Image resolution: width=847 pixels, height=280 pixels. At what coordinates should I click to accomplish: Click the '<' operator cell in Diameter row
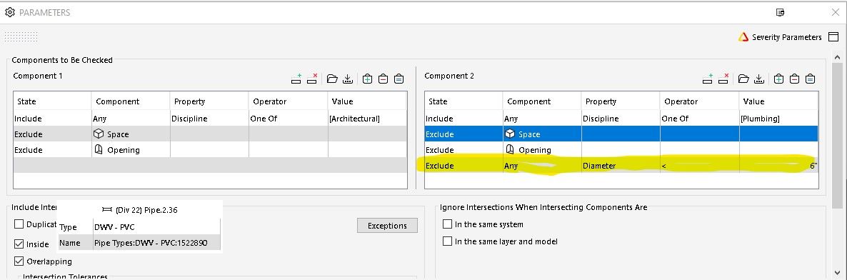[699, 166]
